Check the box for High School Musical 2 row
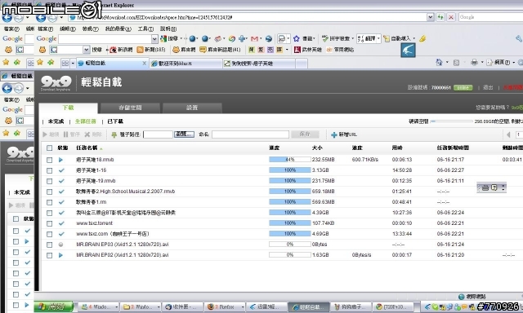Screen dimensions: 523x313 click(49, 192)
